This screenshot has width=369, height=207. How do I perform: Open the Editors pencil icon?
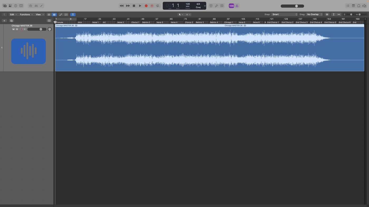coord(41,6)
